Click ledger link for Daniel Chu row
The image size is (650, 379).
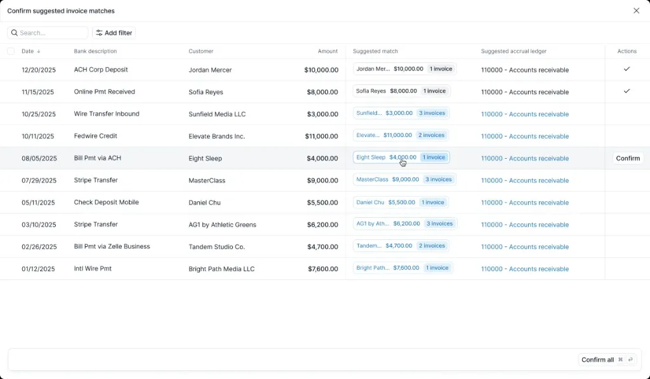pos(525,203)
